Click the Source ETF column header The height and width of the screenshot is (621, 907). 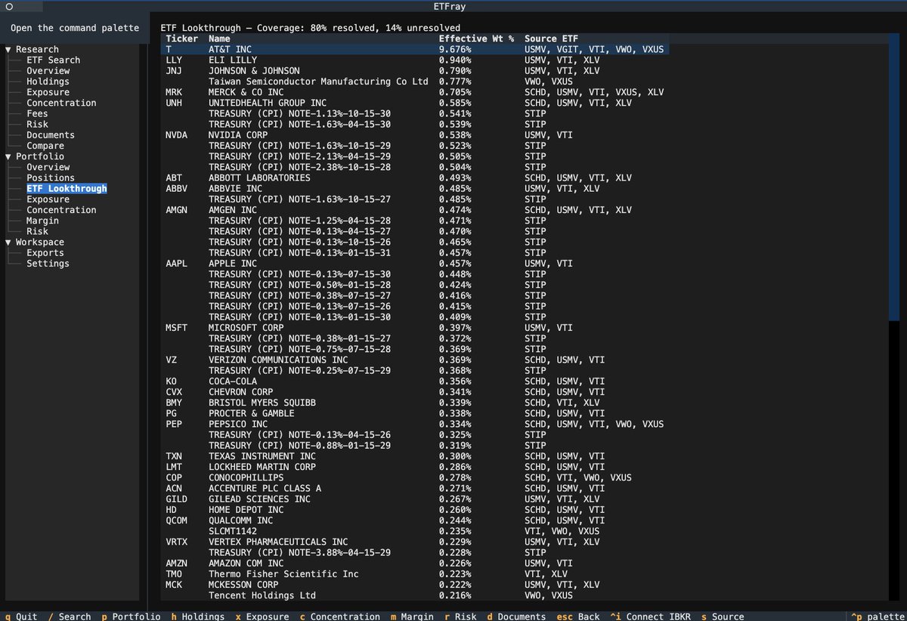click(x=551, y=39)
